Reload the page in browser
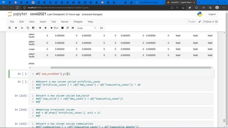The width and height of the screenshot is (228, 128). point(17,7)
